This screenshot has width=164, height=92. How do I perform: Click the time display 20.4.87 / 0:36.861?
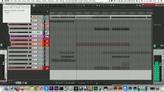coord(65,83)
